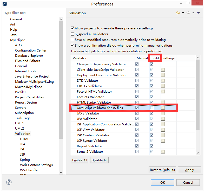Select the JAXB Validator row
The height and width of the screenshot is (192, 205).
coord(124,113)
